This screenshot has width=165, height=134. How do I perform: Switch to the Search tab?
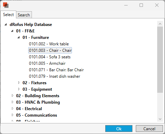click(x=24, y=15)
